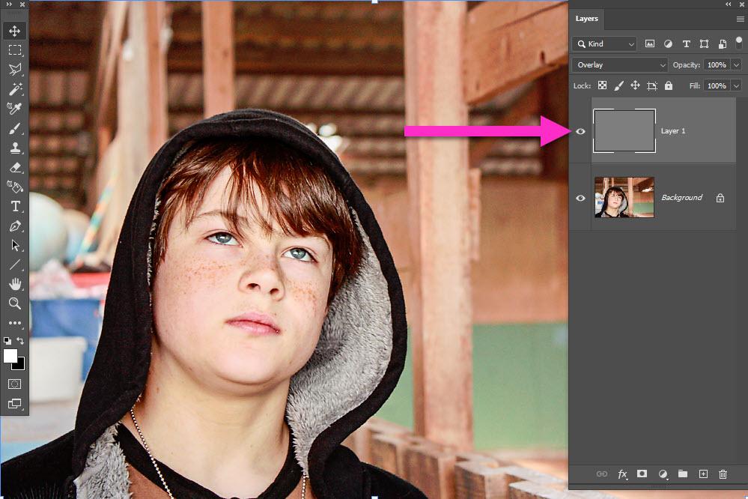The width and height of the screenshot is (748, 499).
Task: Select the gray Layer 1 thumbnail
Action: tap(624, 131)
